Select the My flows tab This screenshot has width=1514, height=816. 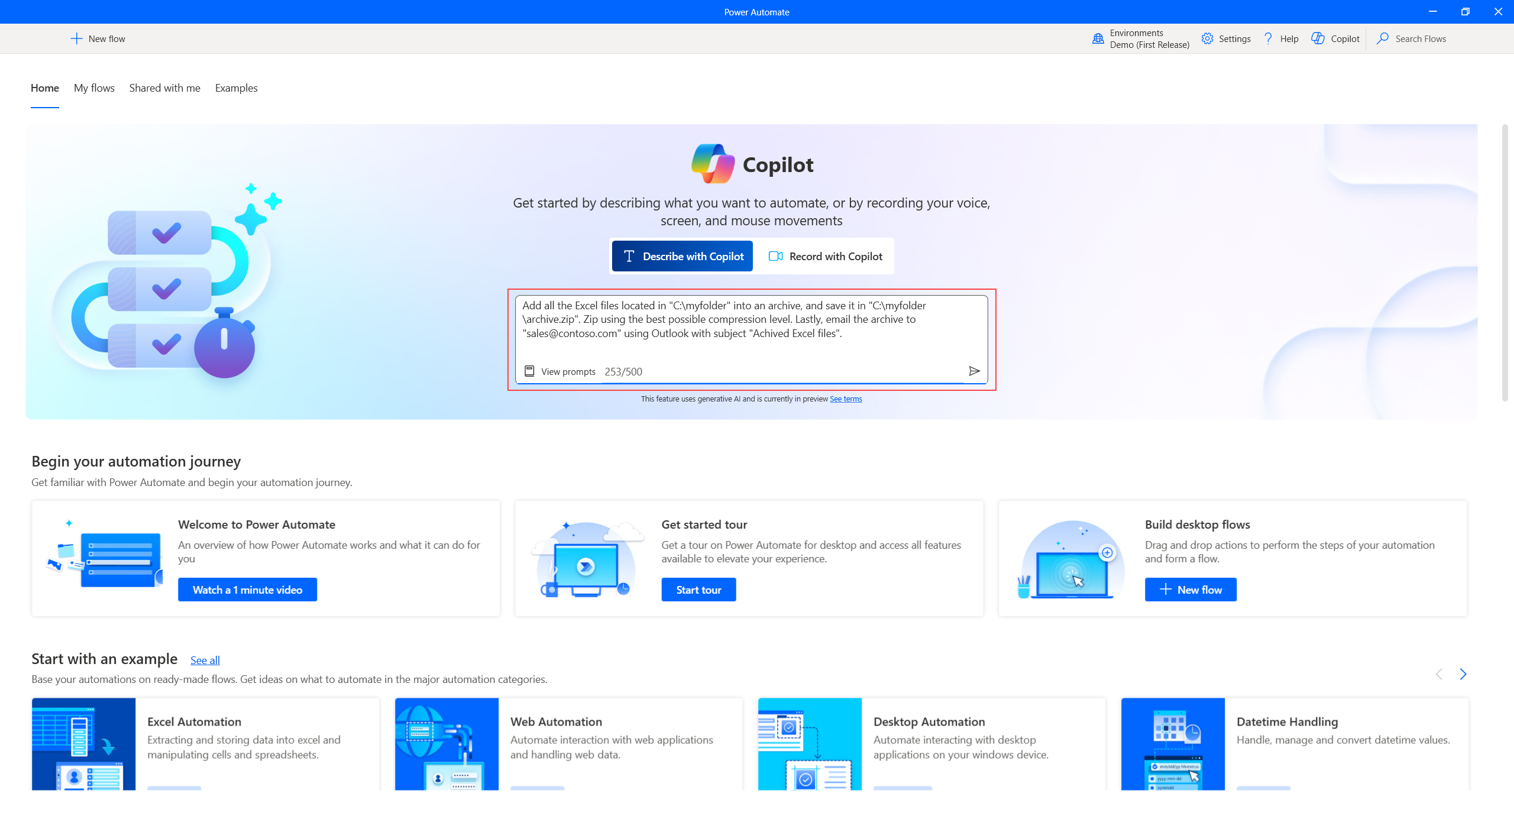click(95, 88)
